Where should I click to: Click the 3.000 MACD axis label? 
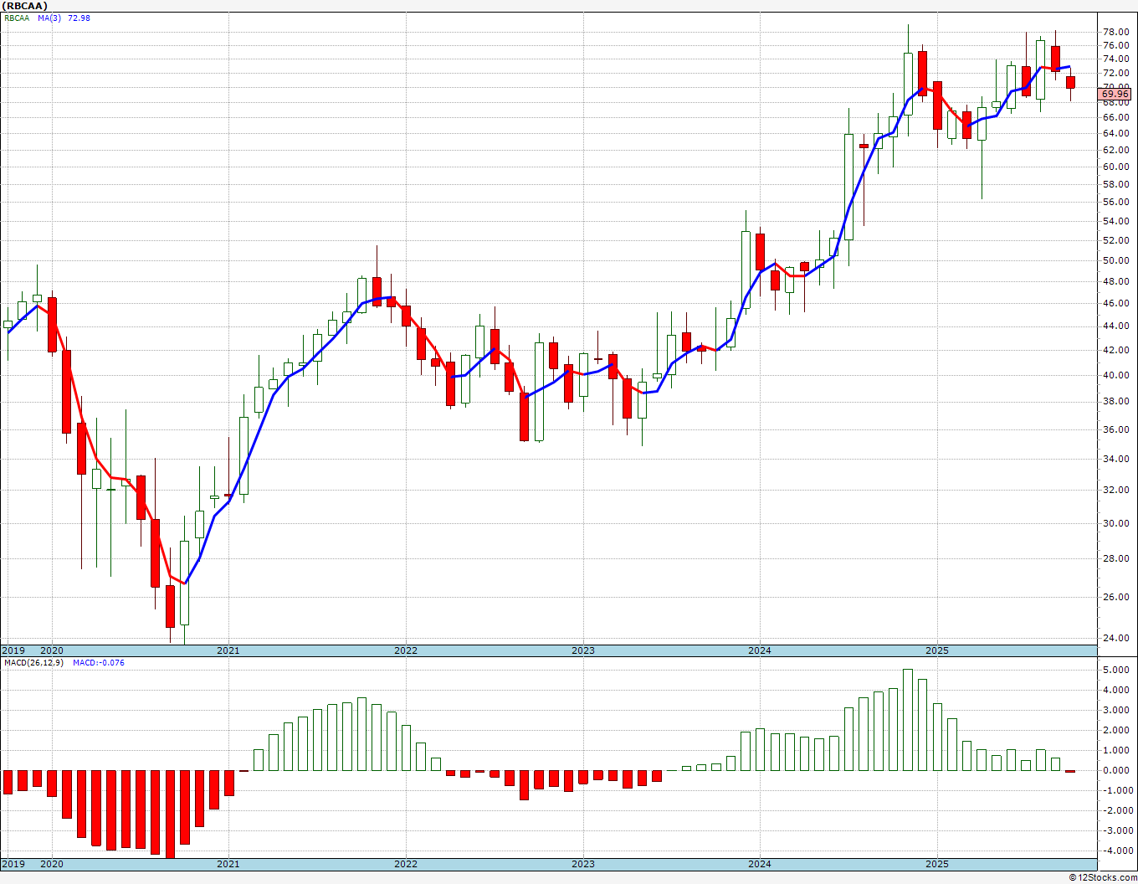1116,710
